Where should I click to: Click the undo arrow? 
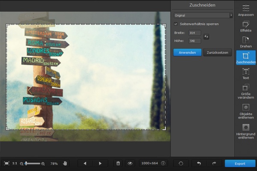coord(199,163)
